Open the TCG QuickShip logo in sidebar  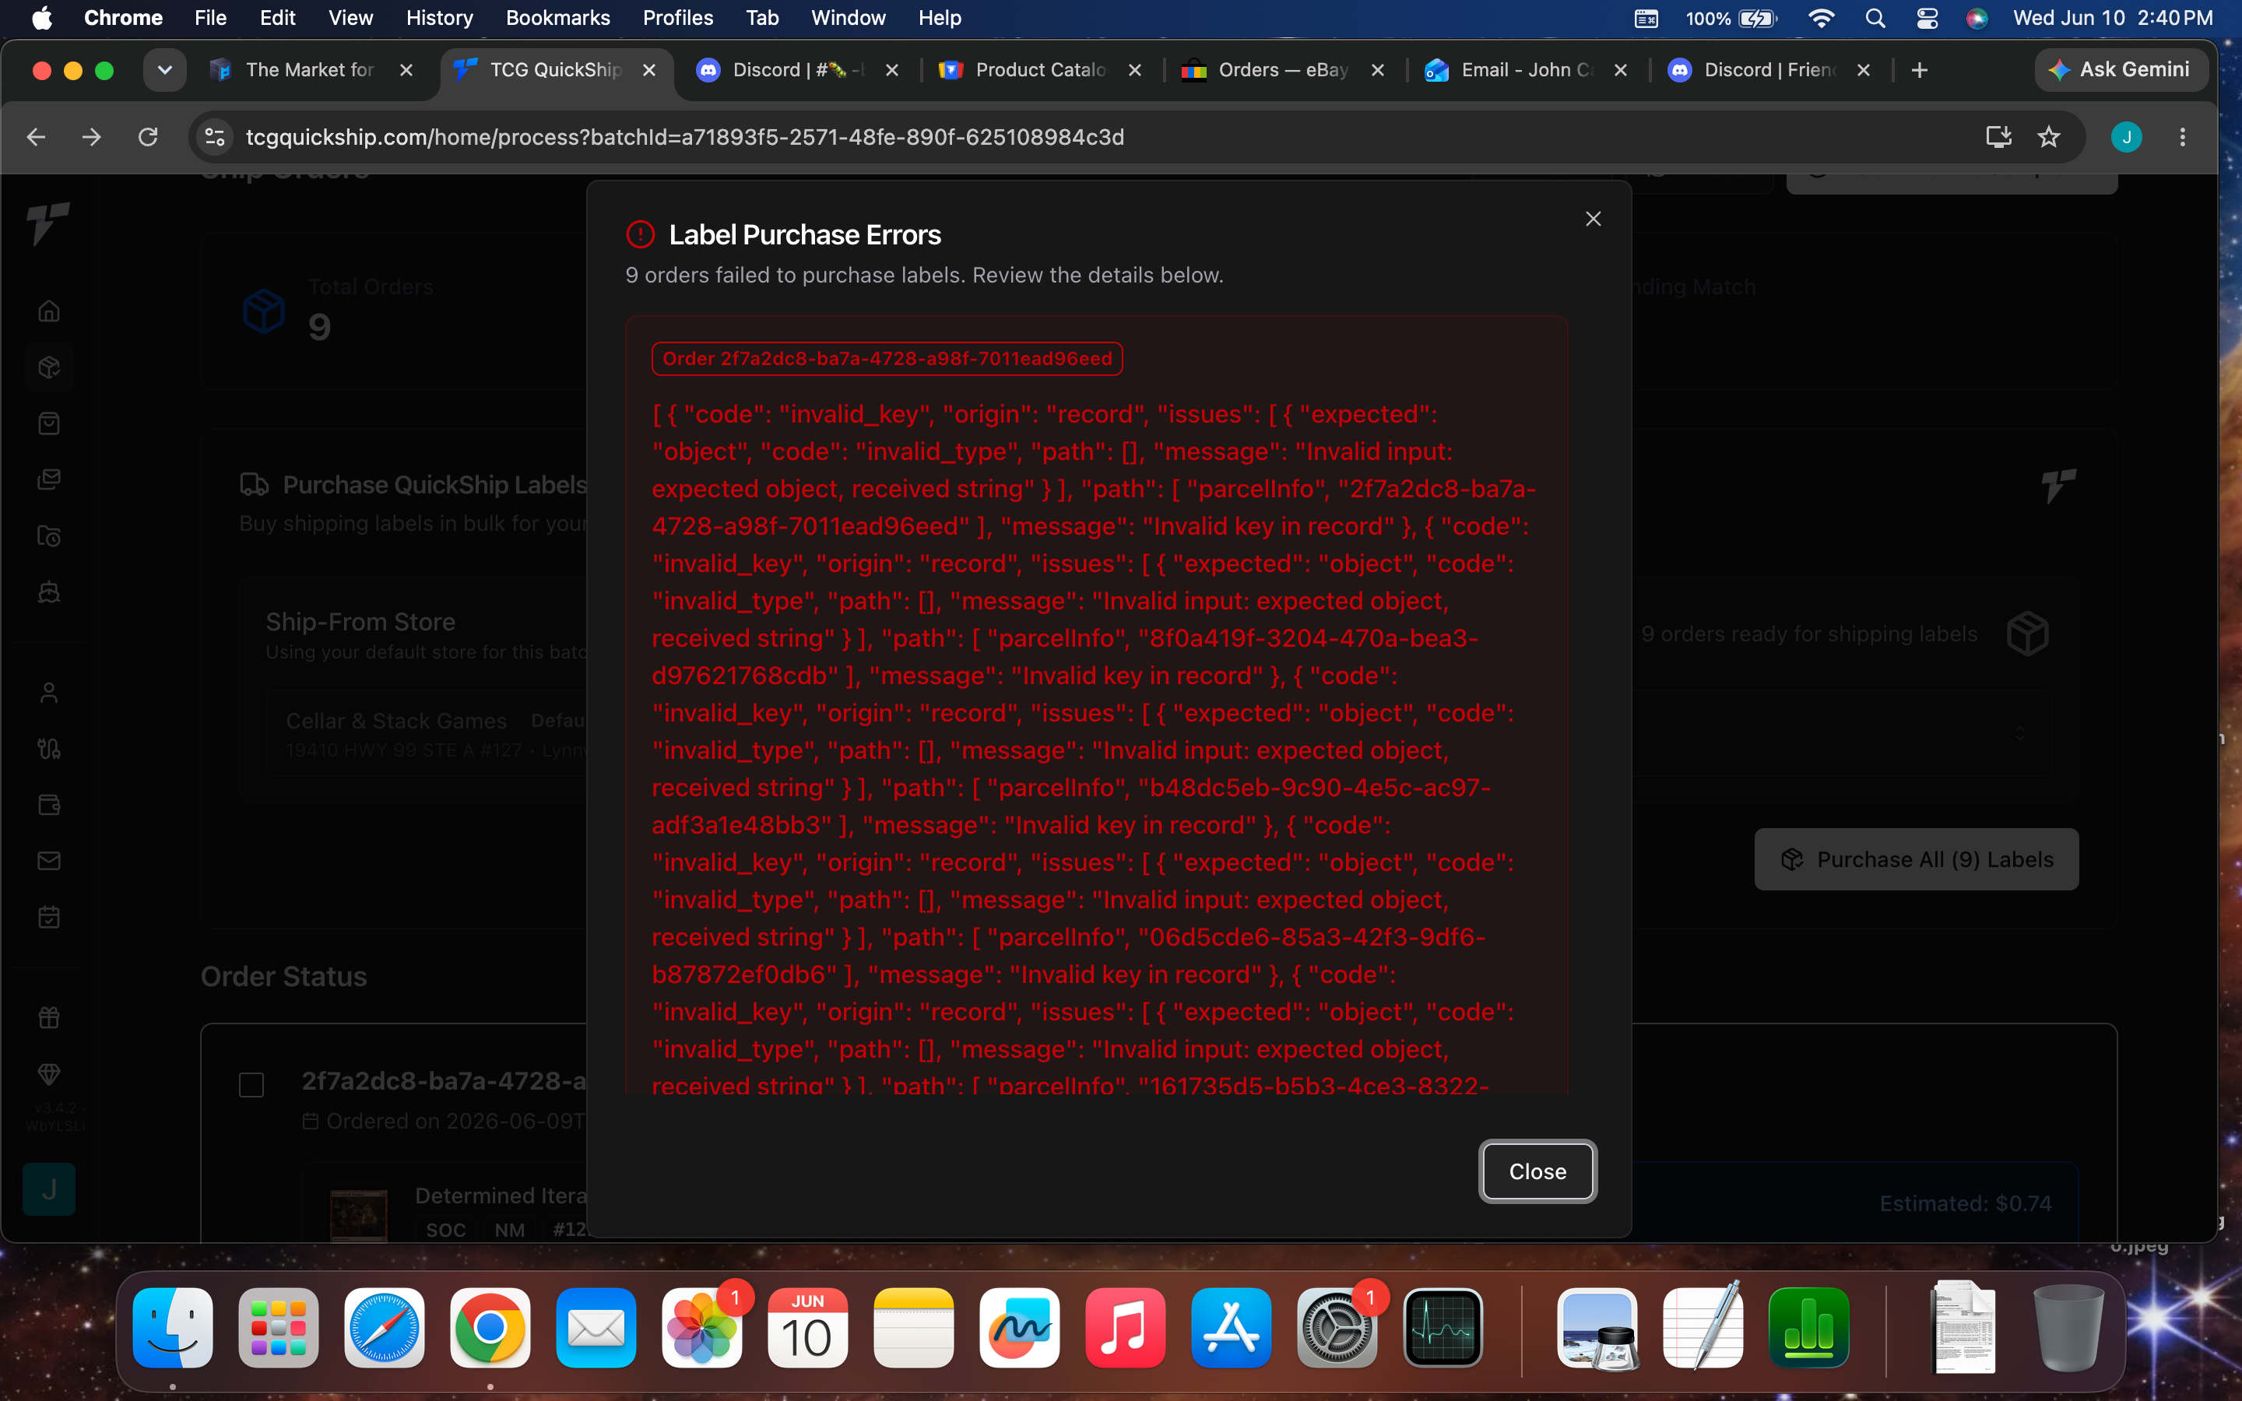click(48, 223)
